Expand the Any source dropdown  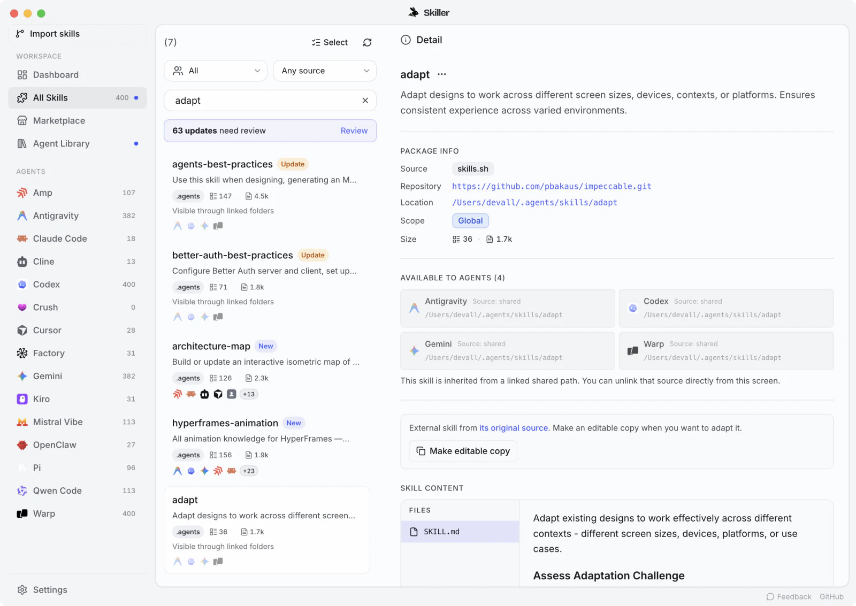pos(325,71)
